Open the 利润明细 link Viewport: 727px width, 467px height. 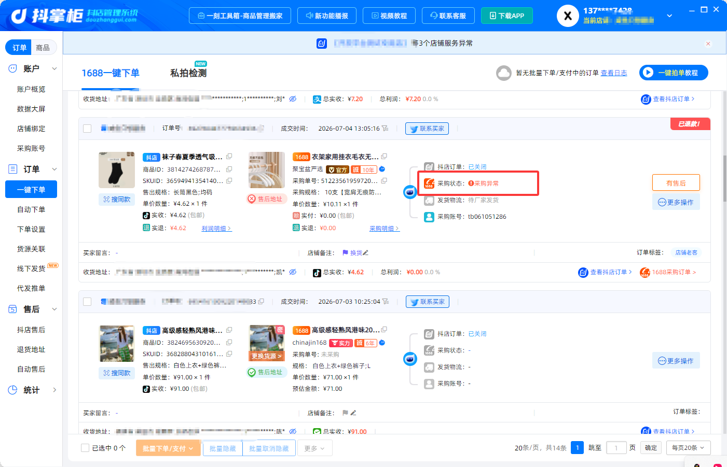pos(216,229)
